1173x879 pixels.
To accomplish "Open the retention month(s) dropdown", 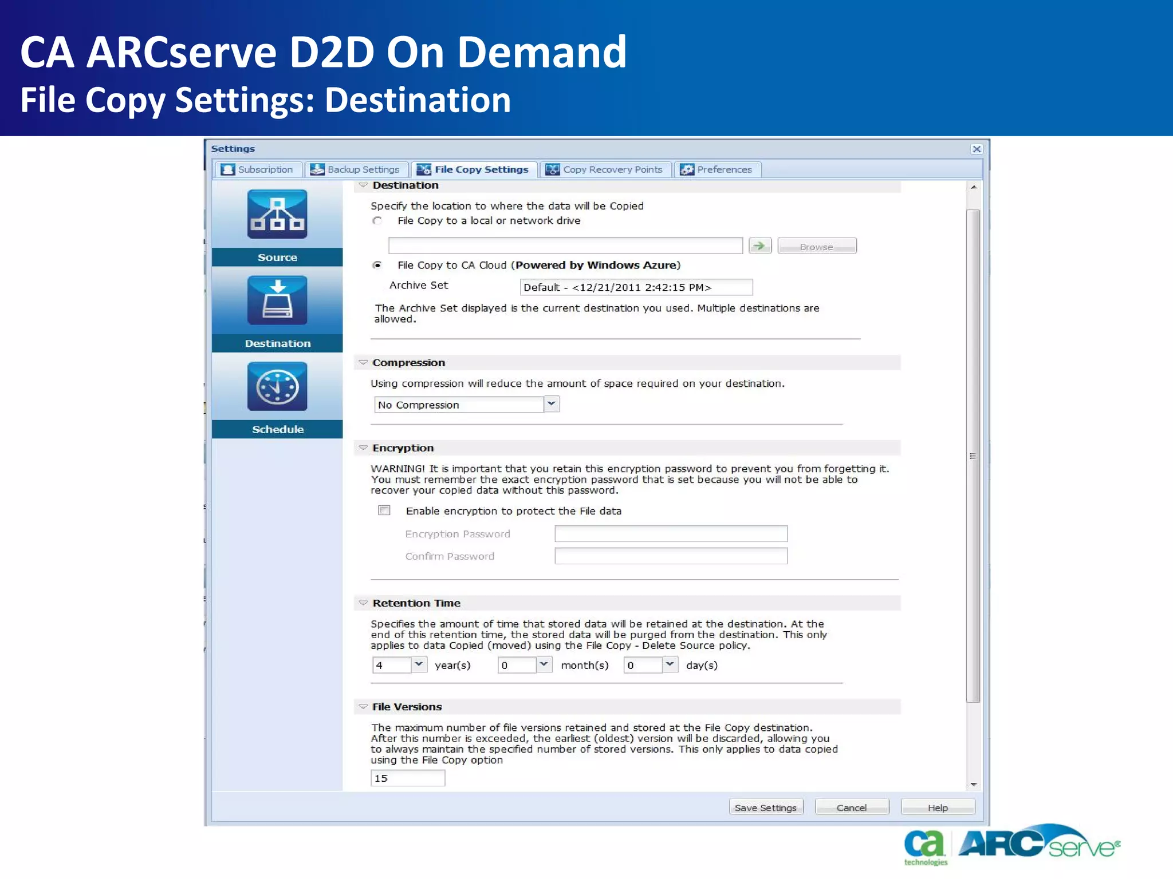I will tap(544, 664).
